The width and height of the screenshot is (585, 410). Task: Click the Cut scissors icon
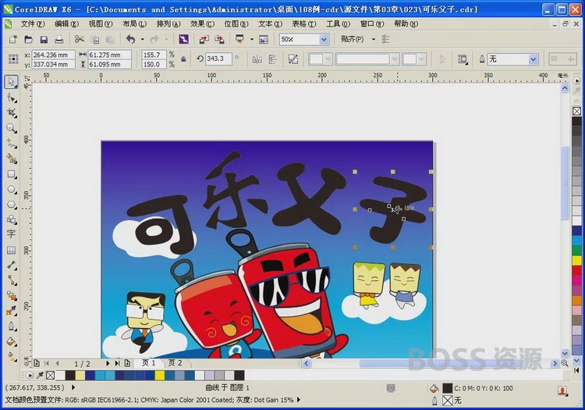[x=79, y=39]
